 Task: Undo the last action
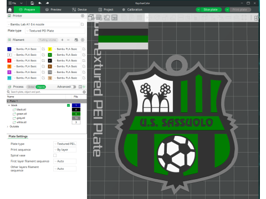(x=40, y=3)
